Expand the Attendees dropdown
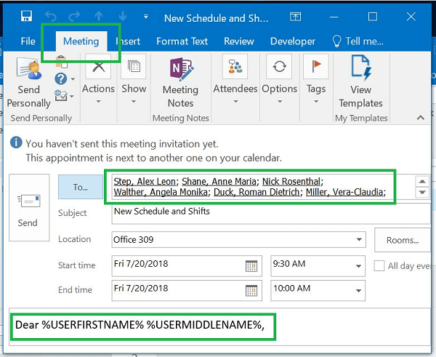 pos(235,81)
